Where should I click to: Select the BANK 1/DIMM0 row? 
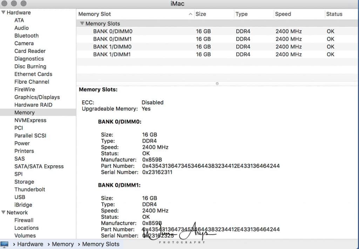pyautogui.click(x=217, y=47)
